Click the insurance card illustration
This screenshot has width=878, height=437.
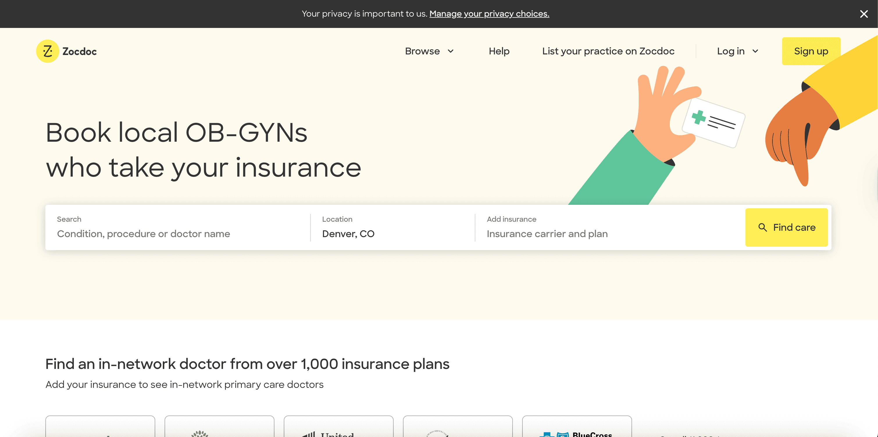(713, 123)
